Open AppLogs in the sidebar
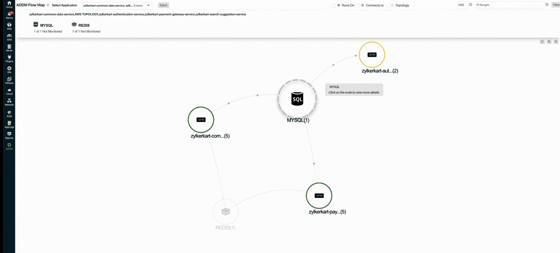This screenshot has height=253, width=560. click(9, 125)
